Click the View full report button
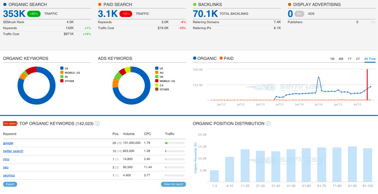Viewport: 378px width, 194px height. pyautogui.click(x=173, y=184)
